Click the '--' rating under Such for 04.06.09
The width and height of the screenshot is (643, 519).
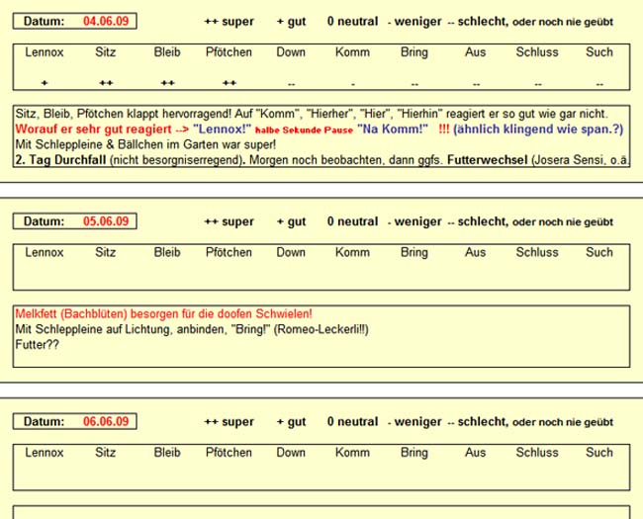[x=599, y=84]
